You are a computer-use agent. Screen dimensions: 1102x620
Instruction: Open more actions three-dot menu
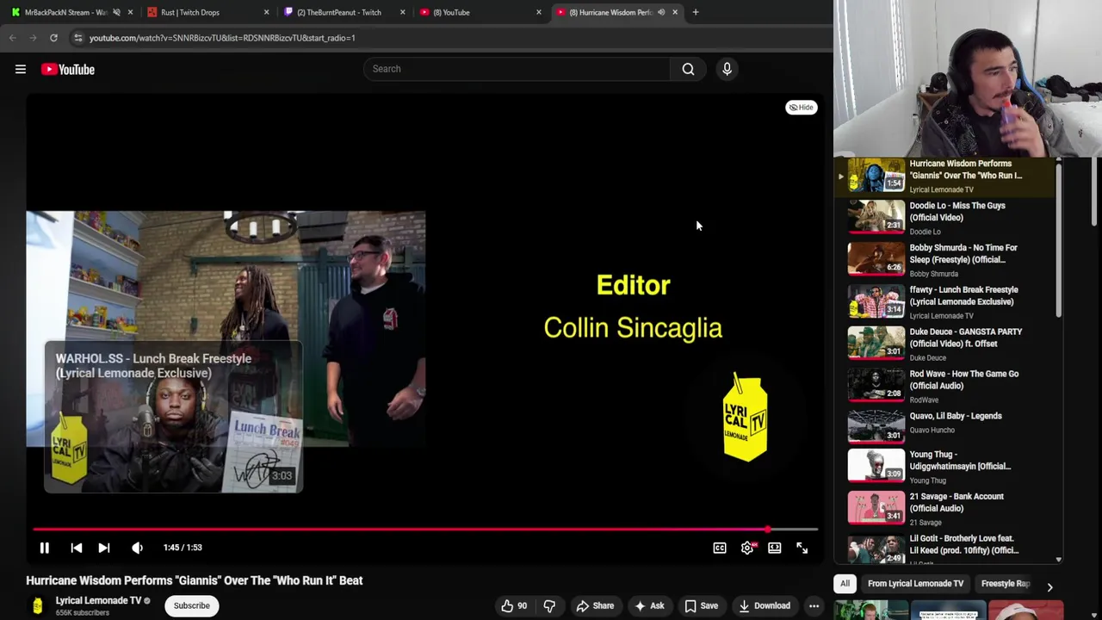(814, 605)
